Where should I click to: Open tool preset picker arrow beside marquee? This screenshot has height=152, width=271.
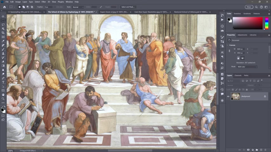[14, 7]
